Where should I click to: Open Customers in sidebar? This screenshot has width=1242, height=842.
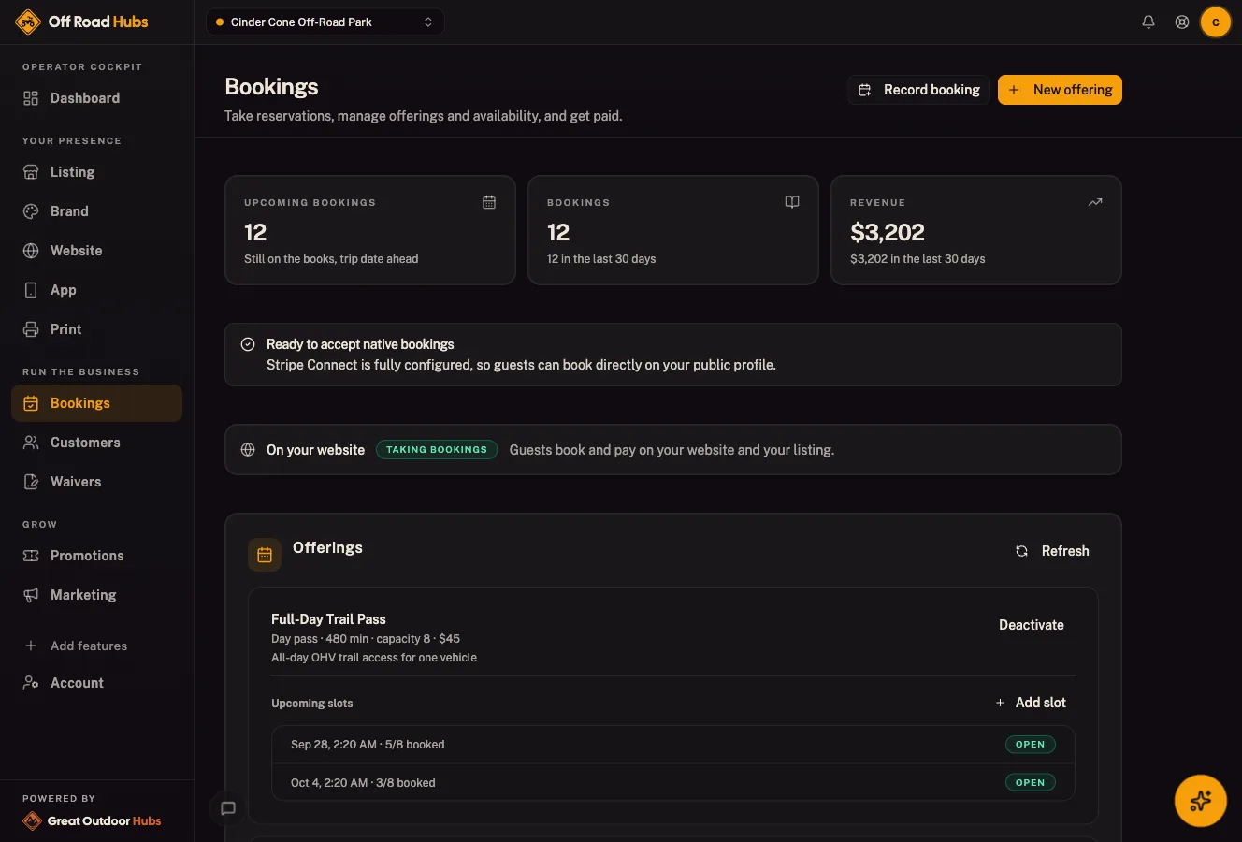pyautogui.click(x=96, y=443)
